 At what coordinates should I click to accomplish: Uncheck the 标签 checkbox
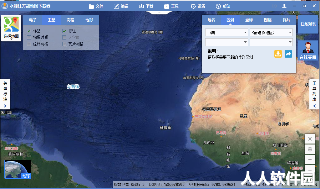point(29,31)
